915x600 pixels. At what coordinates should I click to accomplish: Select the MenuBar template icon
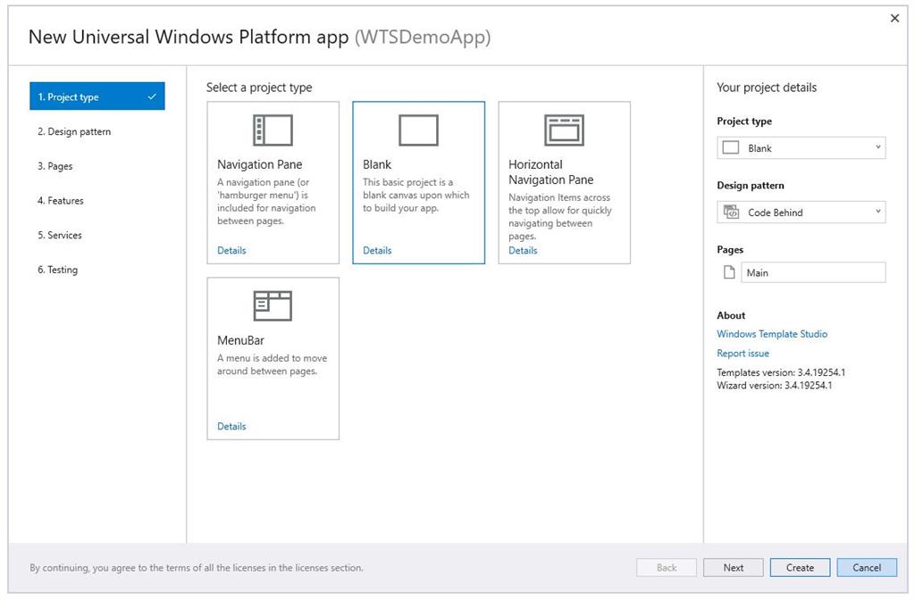pyautogui.click(x=273, y=305)
